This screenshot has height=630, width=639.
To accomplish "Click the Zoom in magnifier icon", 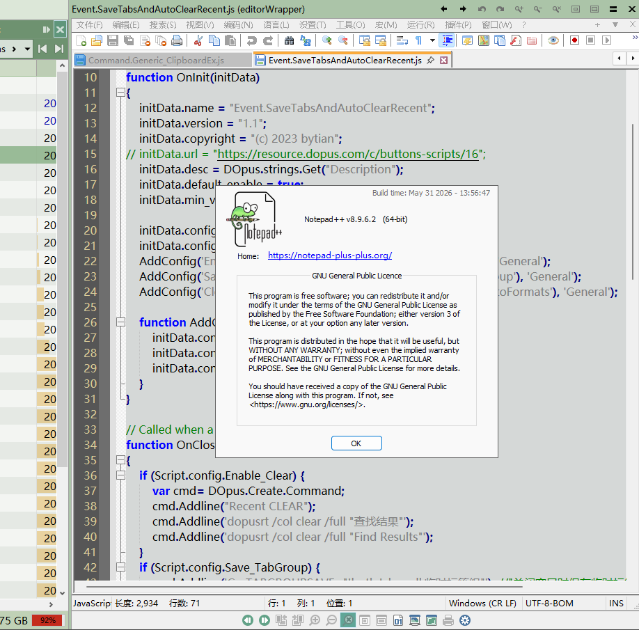I will [x=327, y=40].
